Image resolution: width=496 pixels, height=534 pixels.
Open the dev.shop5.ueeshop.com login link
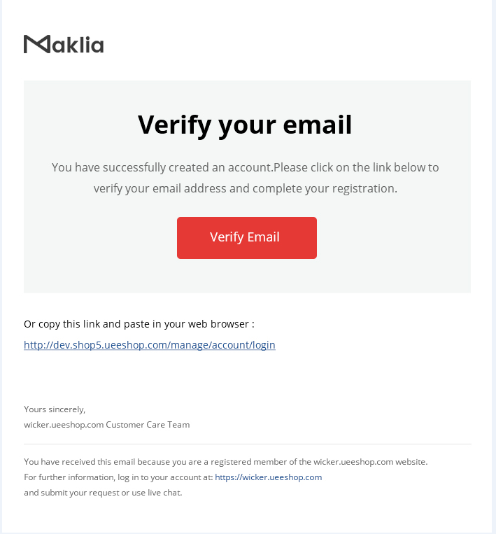click(x=149, y=345)
